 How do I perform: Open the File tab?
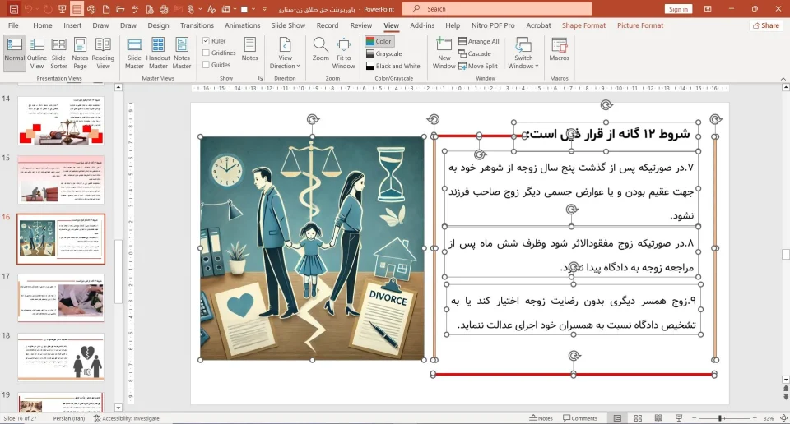point(14,25)
